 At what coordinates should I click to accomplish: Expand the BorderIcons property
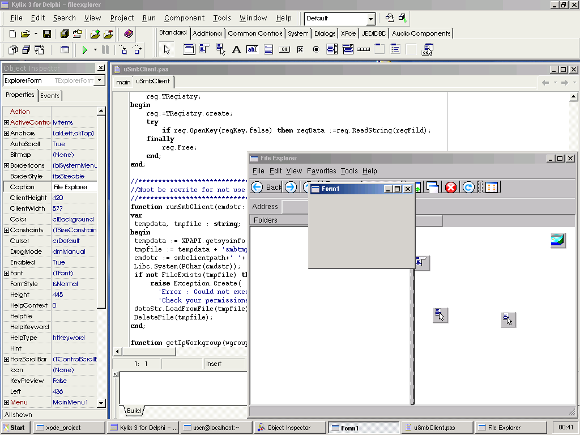click(6, 165)
